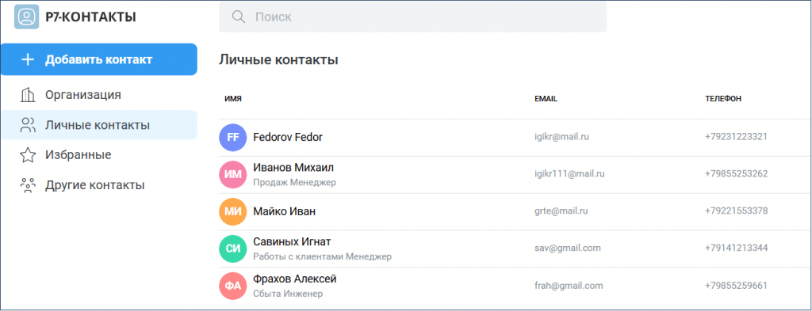Click the Другие контакты group icon
The height and width of the screenshot is (311, 812).
[x=27, y=185]
